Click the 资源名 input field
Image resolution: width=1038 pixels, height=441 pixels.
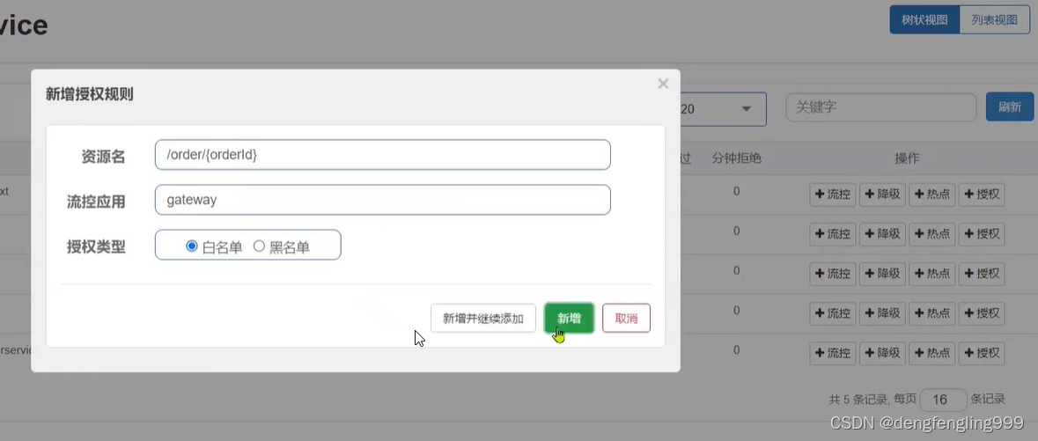coord(382,155)
